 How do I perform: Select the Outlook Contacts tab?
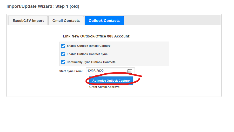[104, 21]
